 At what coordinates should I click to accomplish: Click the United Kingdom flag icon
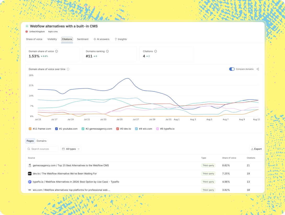pyautogui.click(x=27, y=31)
